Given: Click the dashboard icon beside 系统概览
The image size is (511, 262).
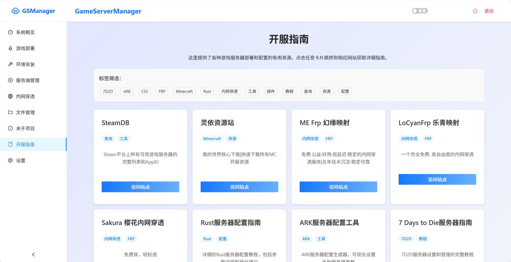Looking at the screenshot, I should pos(10,32).
